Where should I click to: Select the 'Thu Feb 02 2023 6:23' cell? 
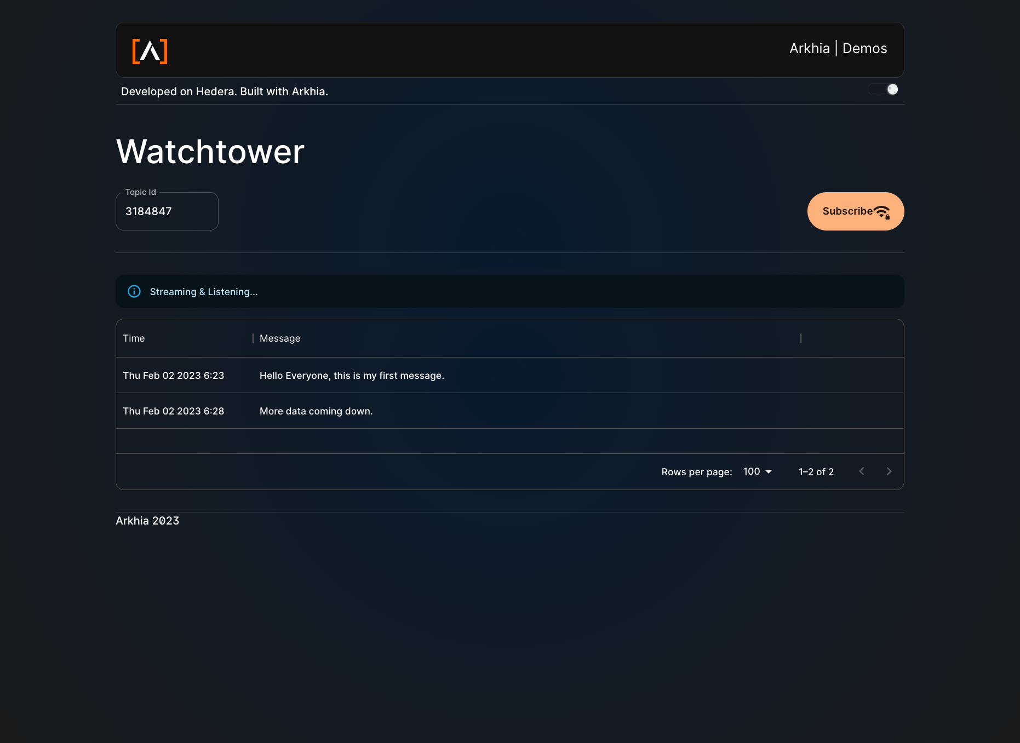(174, 376)
